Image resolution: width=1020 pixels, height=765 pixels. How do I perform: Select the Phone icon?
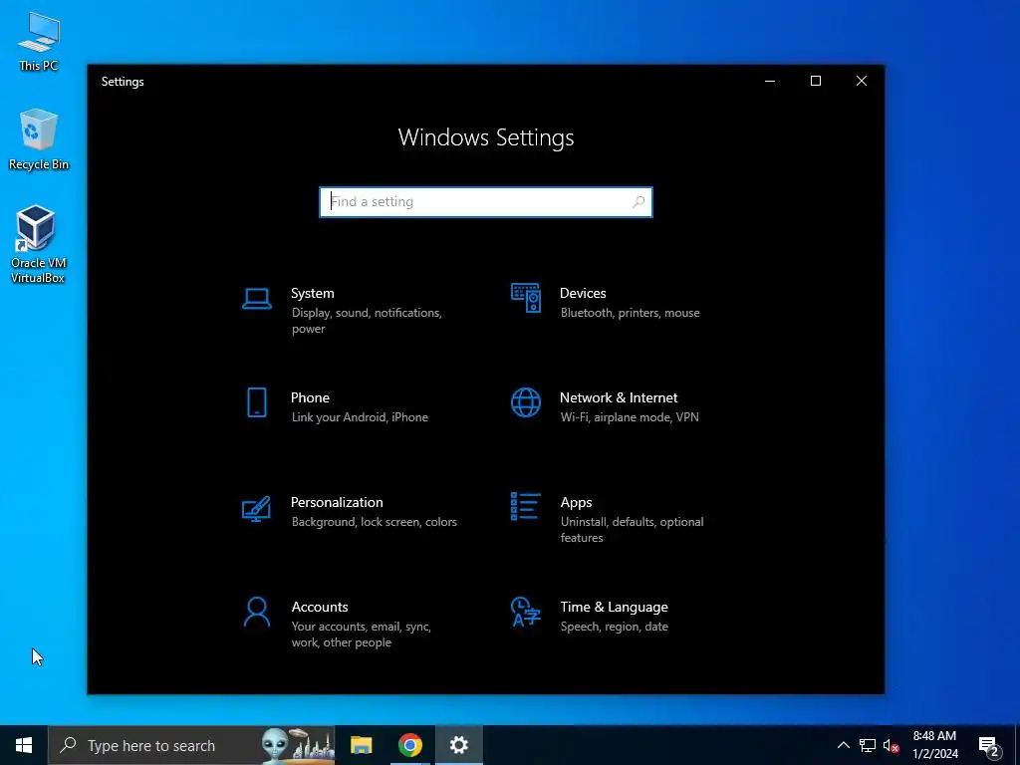256,402
